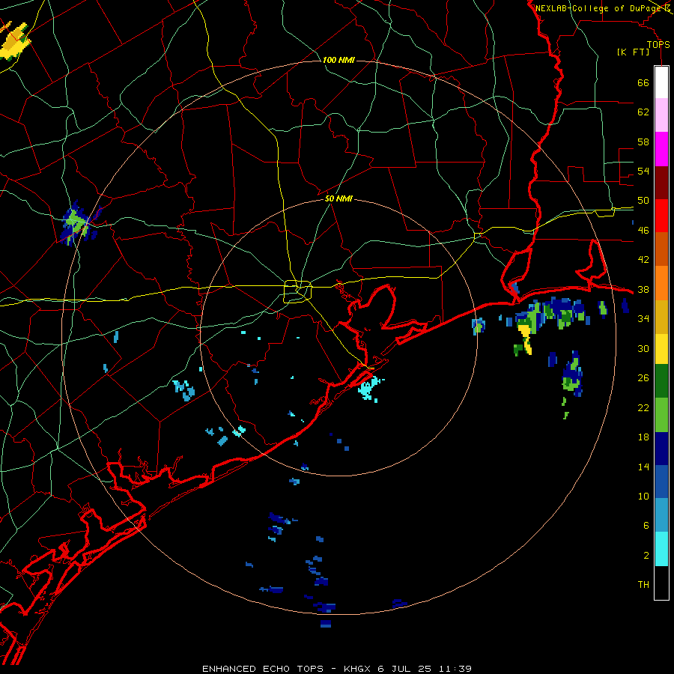674x674 pixels.
Task: Click the 58 value on the scale
Action: coord(643,142)
